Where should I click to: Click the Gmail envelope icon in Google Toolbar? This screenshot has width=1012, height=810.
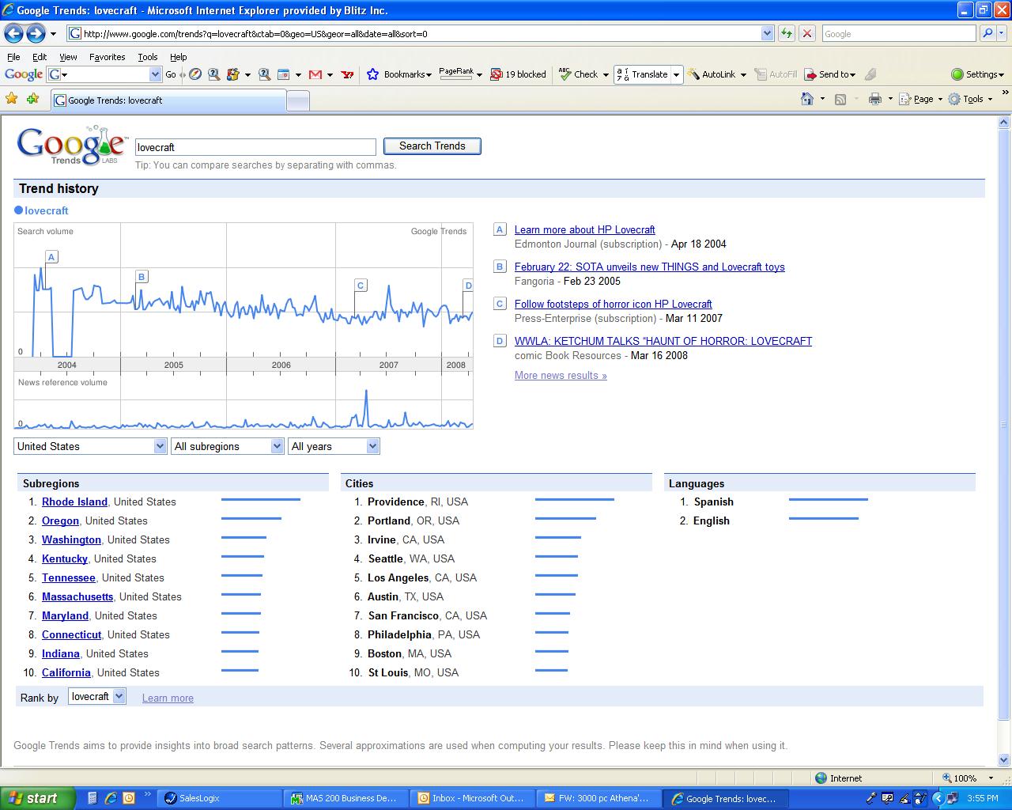point(315,74)
